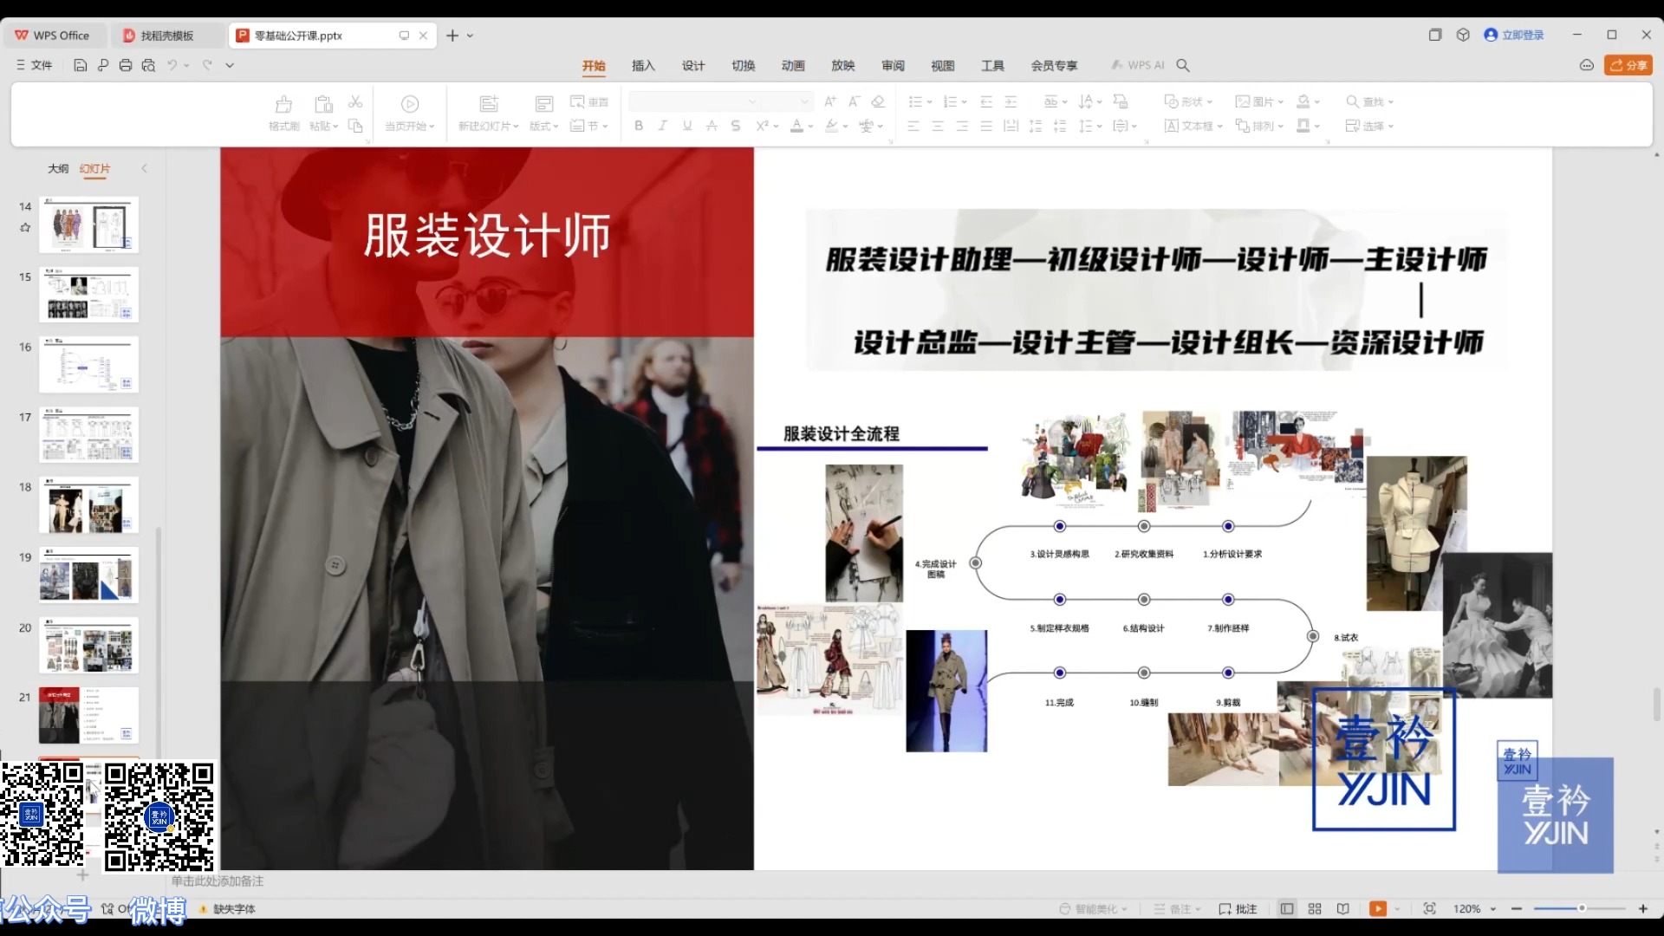Click the Copy icon below the scissors
Screen dimensions: 1664x936
(x=355, y=127)
